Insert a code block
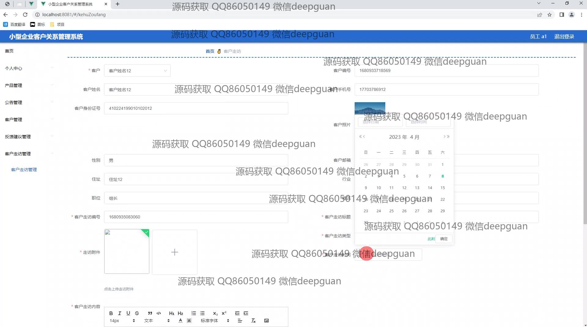Viewport: 587px width, 327px height. [159, 313]
